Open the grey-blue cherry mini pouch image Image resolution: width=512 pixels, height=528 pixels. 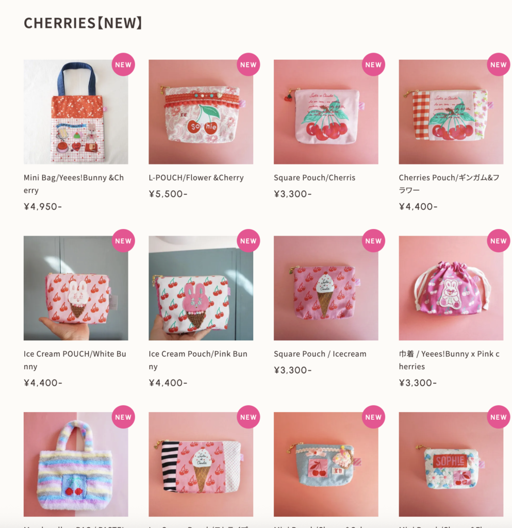[326, 464]
